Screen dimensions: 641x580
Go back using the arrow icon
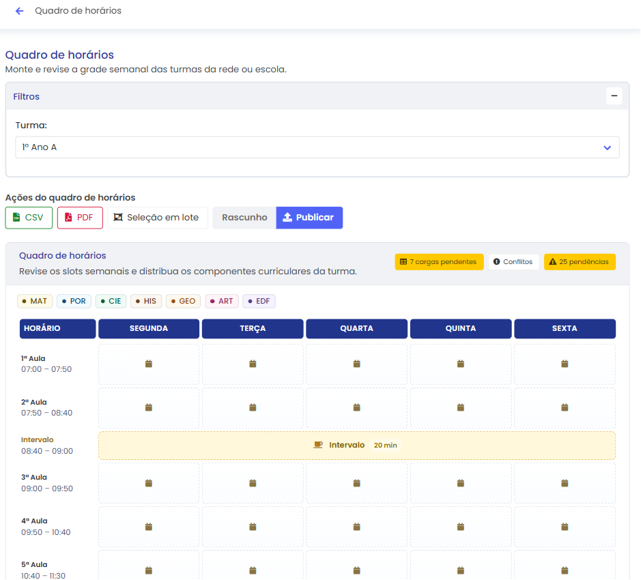pos(19,11)
